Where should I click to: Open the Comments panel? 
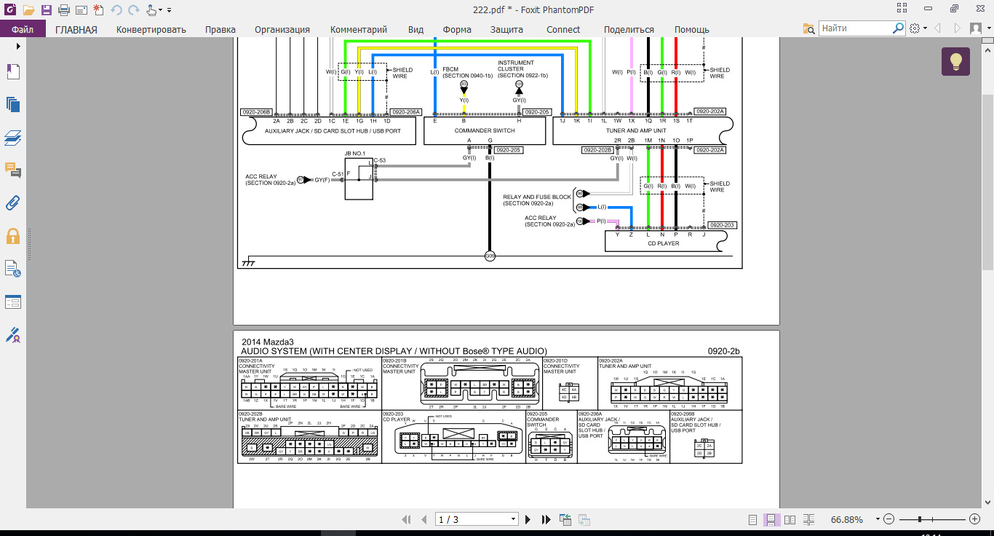click(x=13, y=170)
